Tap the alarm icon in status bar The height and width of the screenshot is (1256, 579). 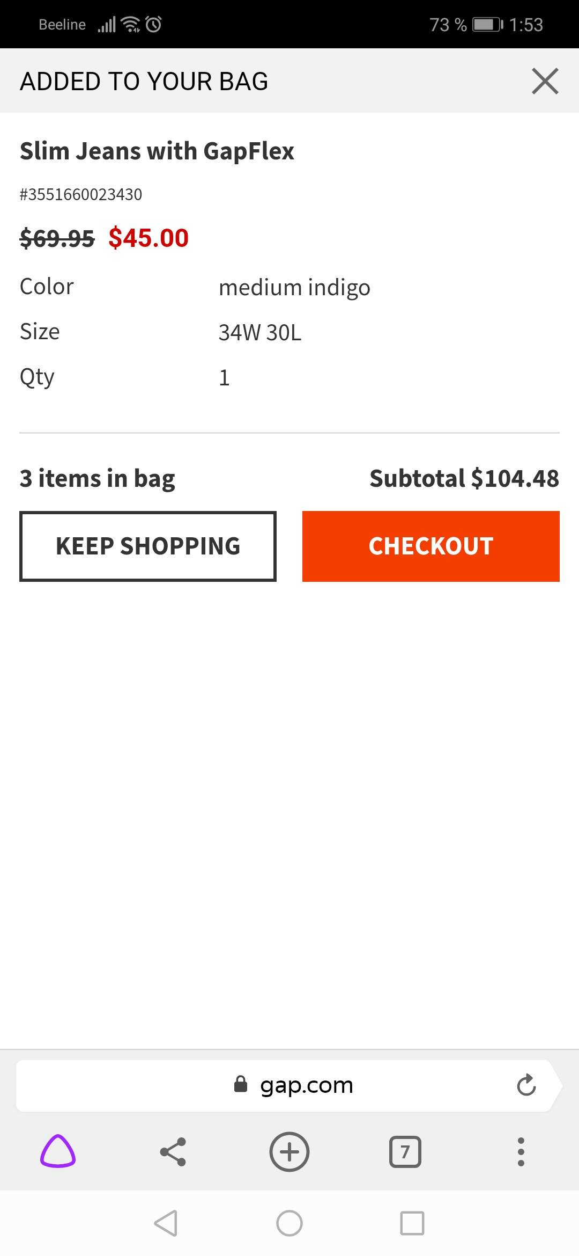pos(153,24)
